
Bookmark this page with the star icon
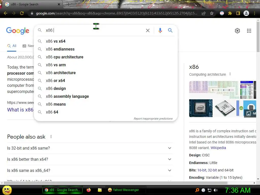pyautogui.click(x=212, y=13)
